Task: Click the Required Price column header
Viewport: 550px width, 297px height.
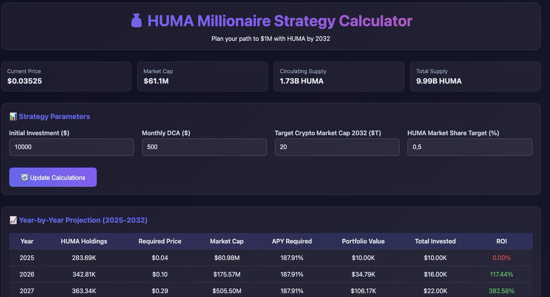Action: [160, 241]
